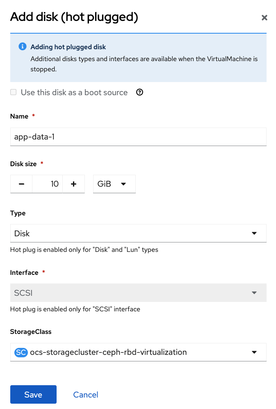This screenshot has width=276, height=409.
Task: Cancel adding the disk
Action: tap(86, 395)
